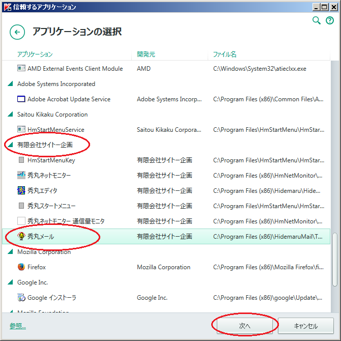This screenshot has height=341, width=341.
Task: Click the Adobe Acrobat Update Service icon
Action: click(21, 99)
